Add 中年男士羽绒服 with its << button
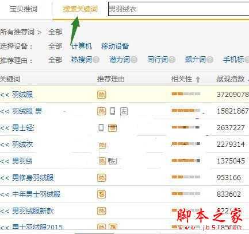 click(5, 194)
